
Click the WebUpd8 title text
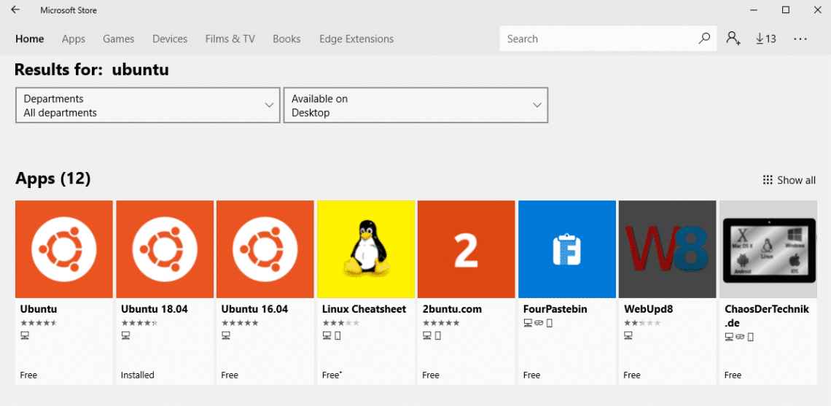(x=647, y=309)
